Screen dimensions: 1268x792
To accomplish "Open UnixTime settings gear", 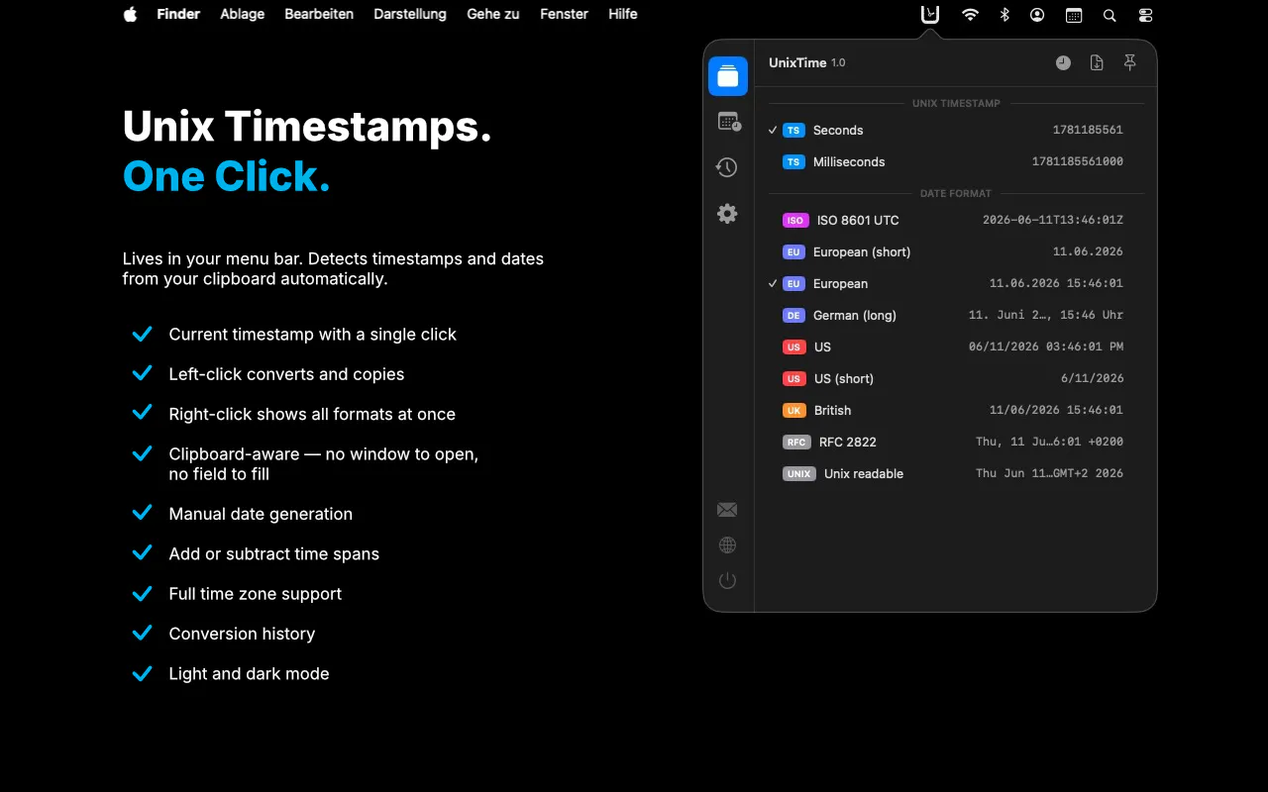I will 727,213.
